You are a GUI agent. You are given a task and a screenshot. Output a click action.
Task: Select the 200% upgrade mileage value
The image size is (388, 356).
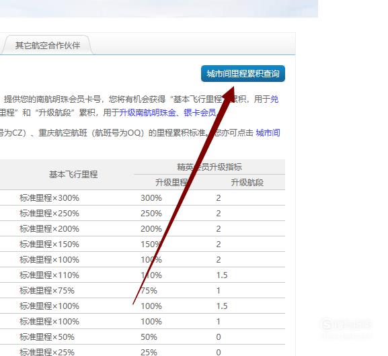coord(151,228)
